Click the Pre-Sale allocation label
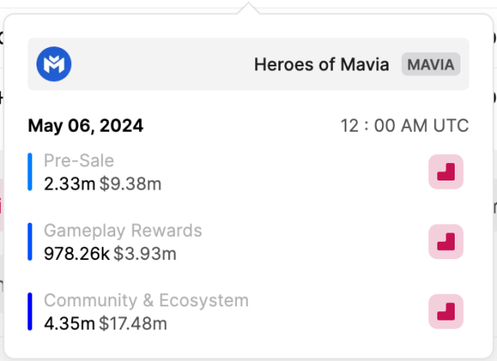Viewport: 497px width, 361px height. [79, 161]
